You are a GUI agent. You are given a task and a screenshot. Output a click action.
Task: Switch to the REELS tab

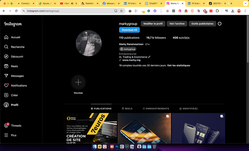pyautogui.click(x=127, y=109)
